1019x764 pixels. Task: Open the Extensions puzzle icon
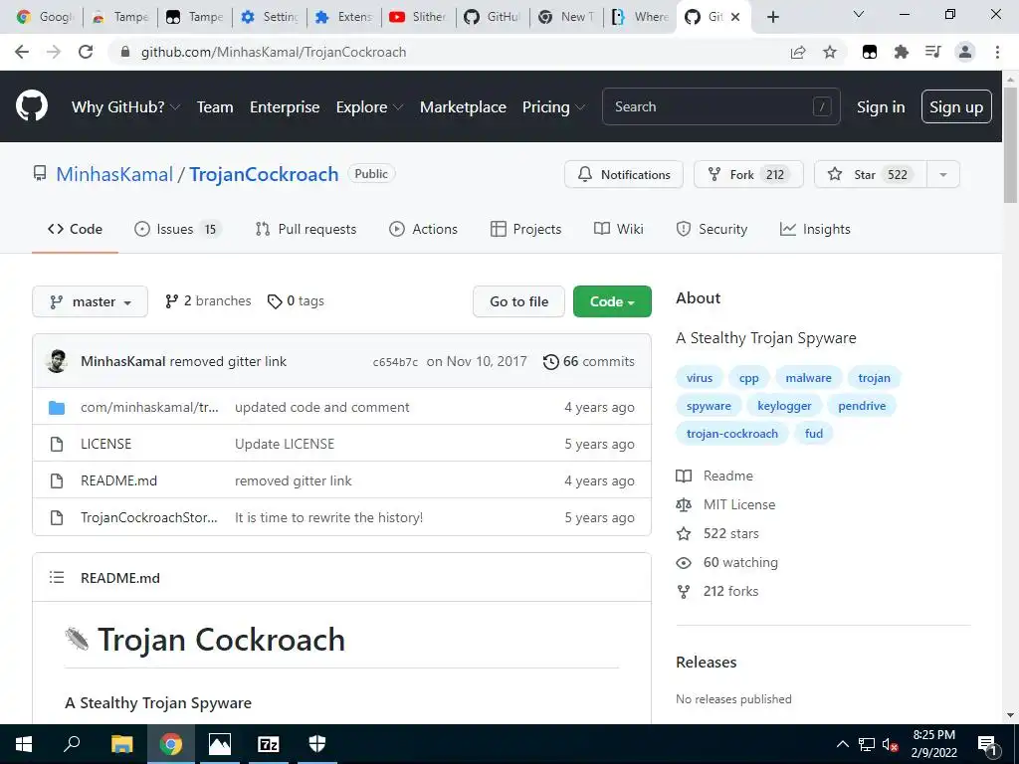click(901, 52)
